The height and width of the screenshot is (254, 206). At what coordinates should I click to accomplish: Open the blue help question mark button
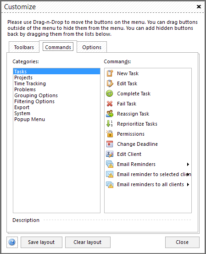click(x=12, y=243)
